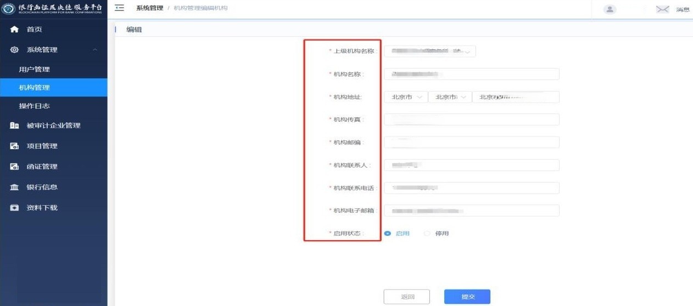The height and width of the screenshot is (306, 693).
Task: Click the home icon beside 首页
Action: (x=15, y=30)
